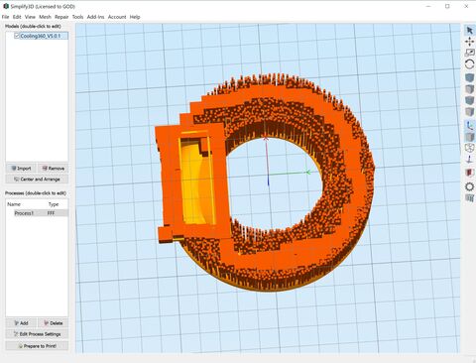The height and width of the screenshot is (363, 476).
Task: Switch to top view cube icon
Action: pos(469,89)
